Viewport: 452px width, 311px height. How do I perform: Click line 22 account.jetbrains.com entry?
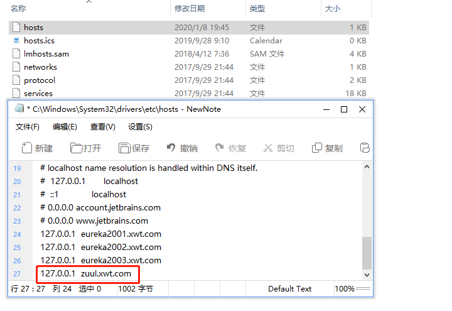tap(100, 208)
